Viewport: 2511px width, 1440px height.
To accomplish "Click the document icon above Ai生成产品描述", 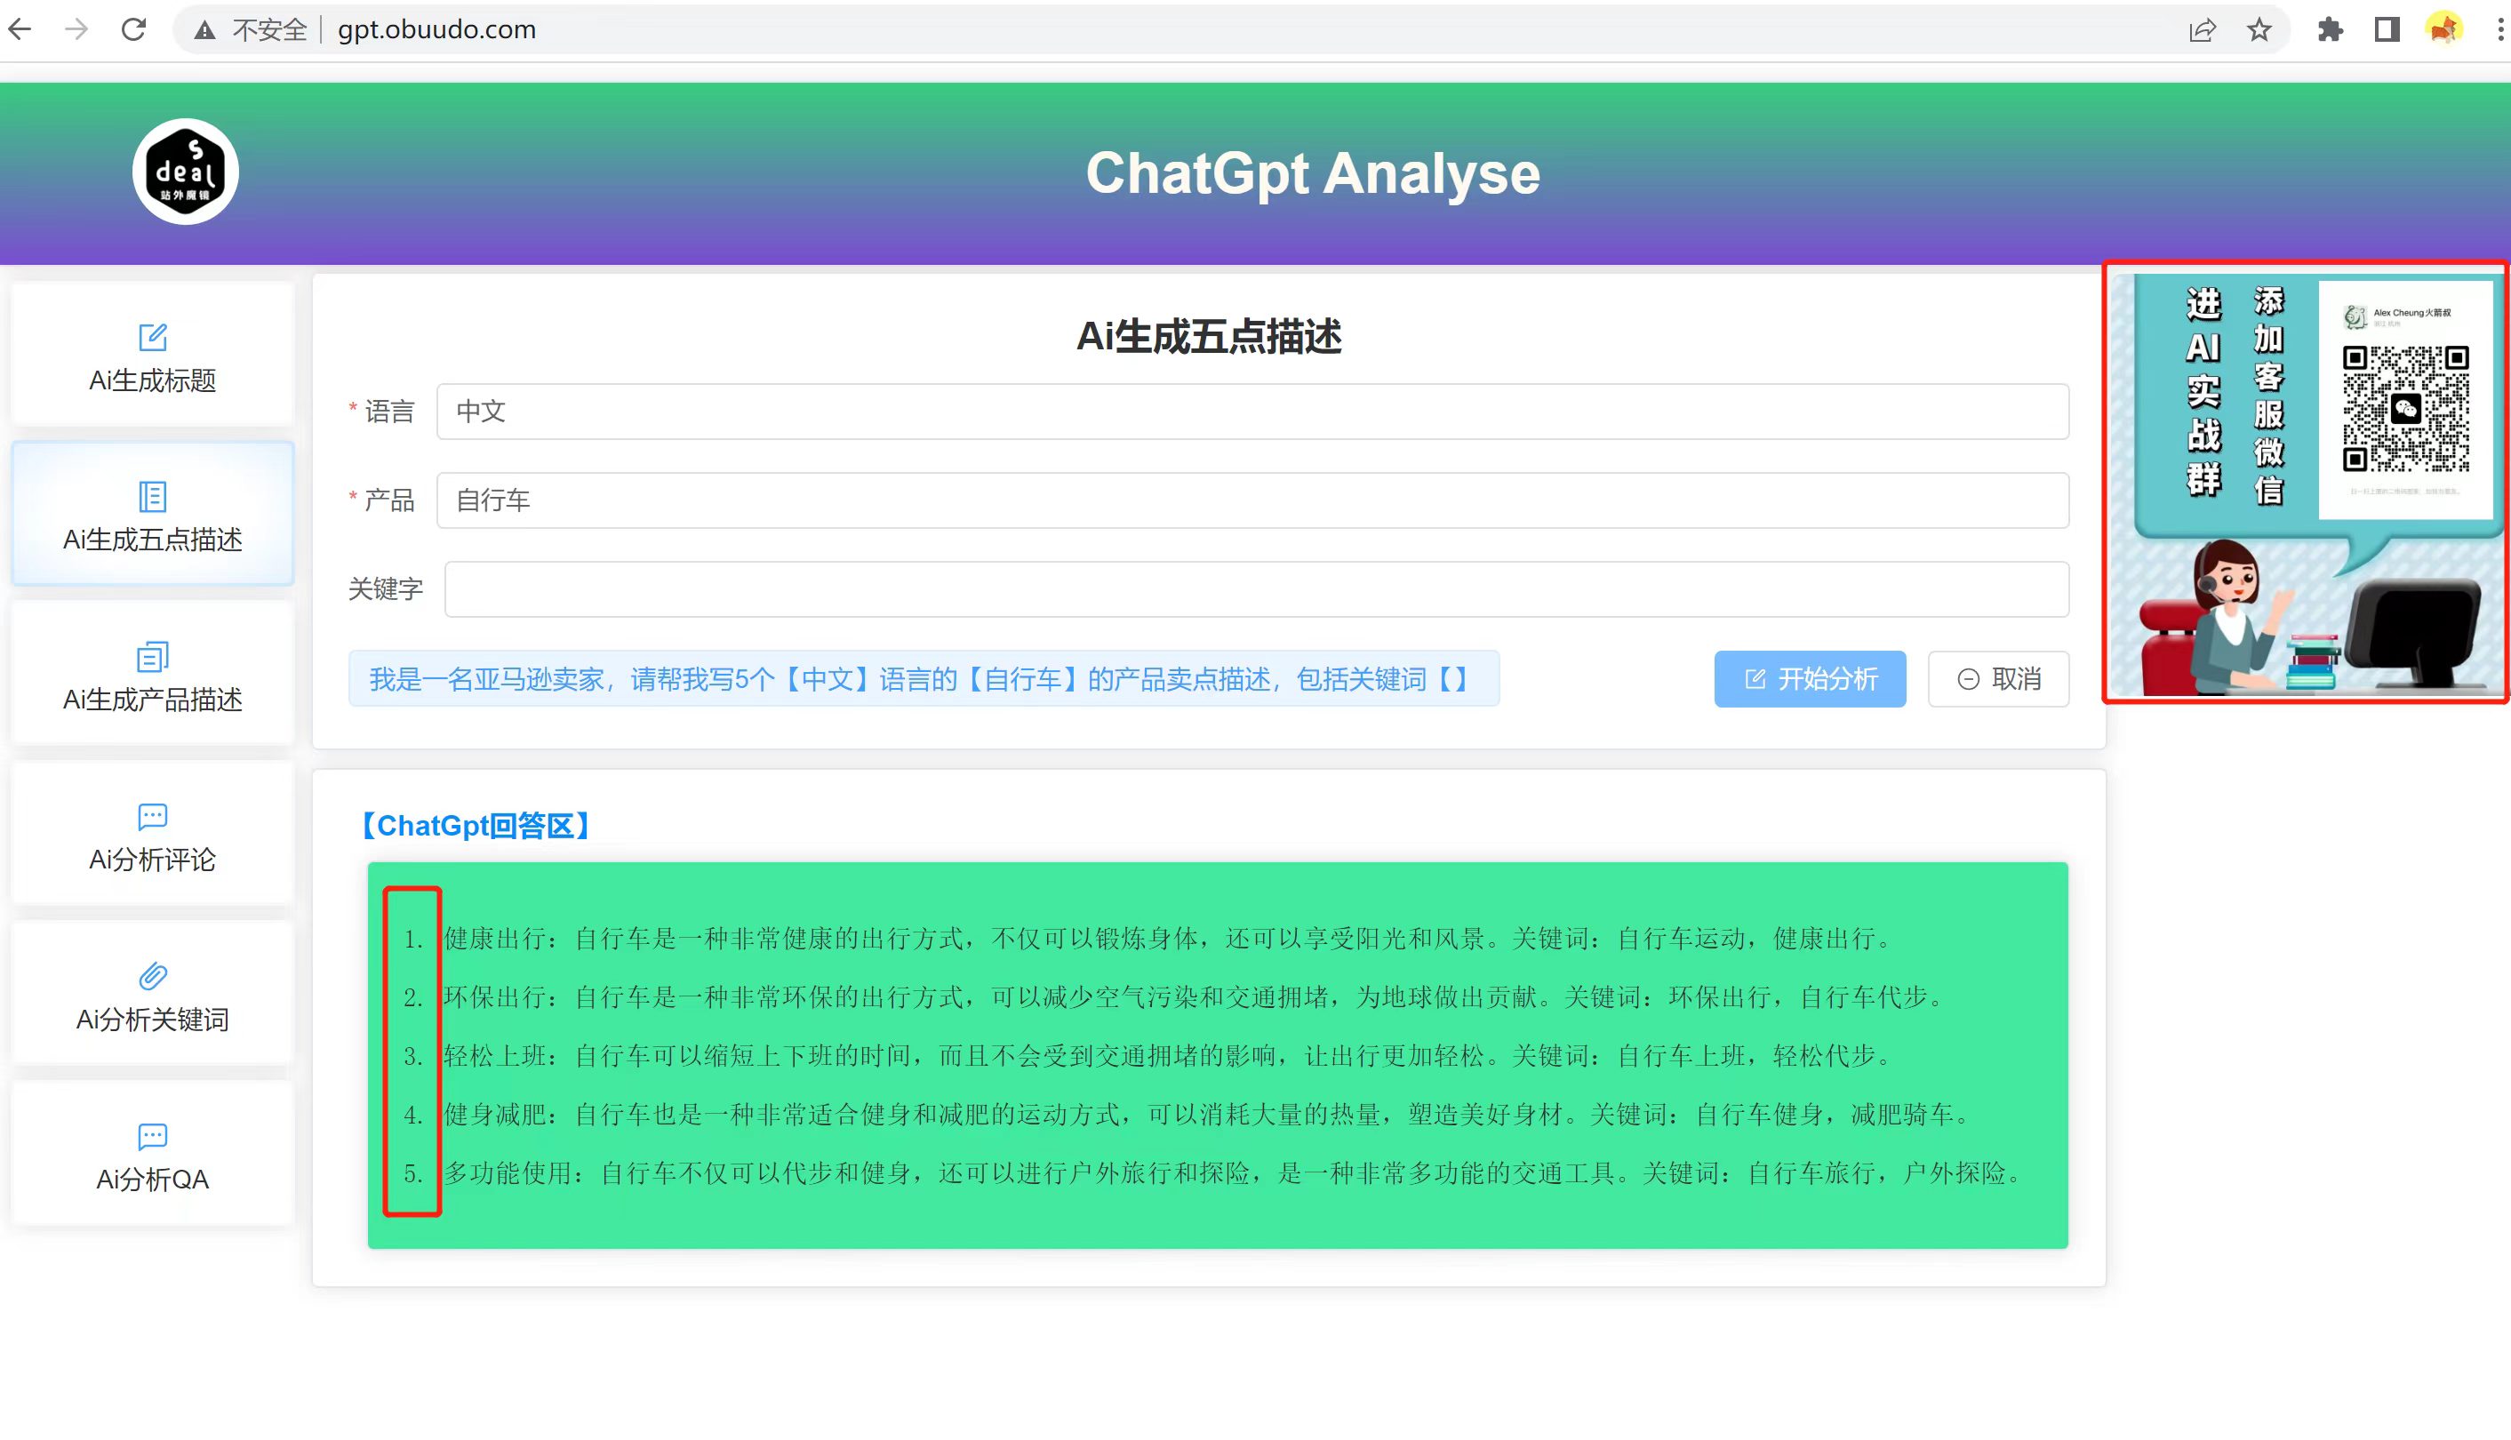I will [152, 657].
